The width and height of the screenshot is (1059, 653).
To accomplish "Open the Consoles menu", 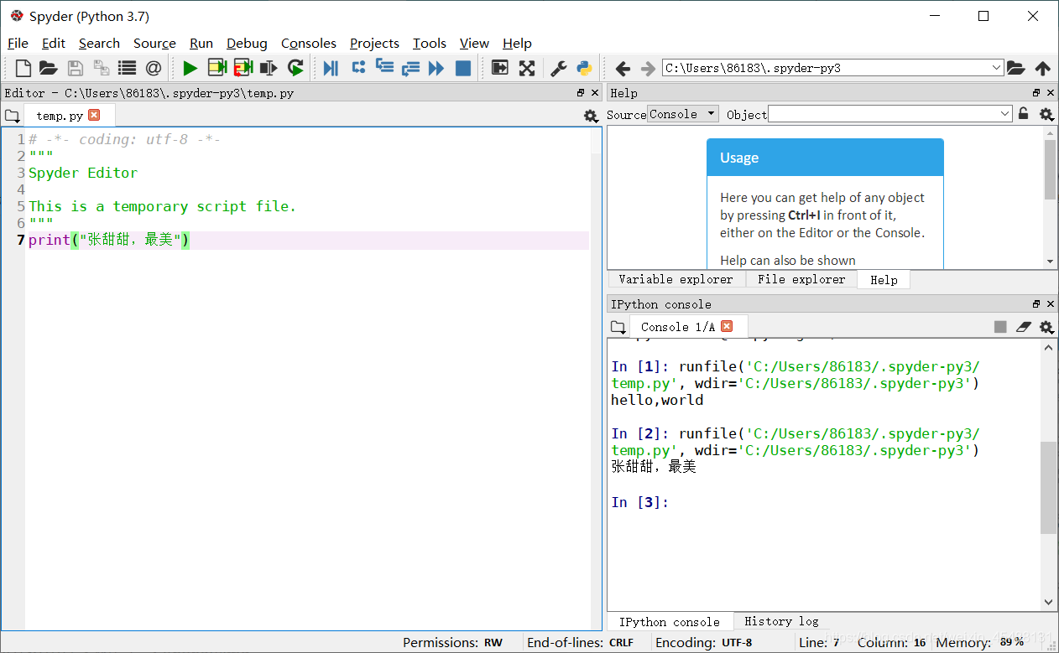I will [x=309, y=43].
